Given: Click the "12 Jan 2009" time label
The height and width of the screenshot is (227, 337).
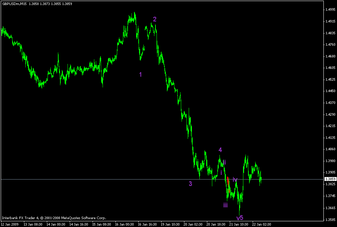Looking at the screenshot, I should pyautogui.click(x=10, y=225).
